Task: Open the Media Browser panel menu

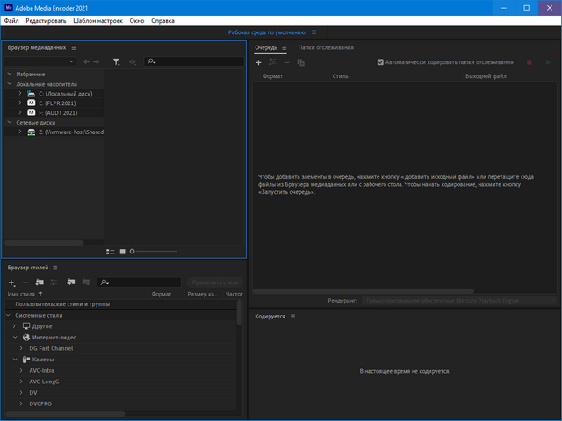Action: 74,47
